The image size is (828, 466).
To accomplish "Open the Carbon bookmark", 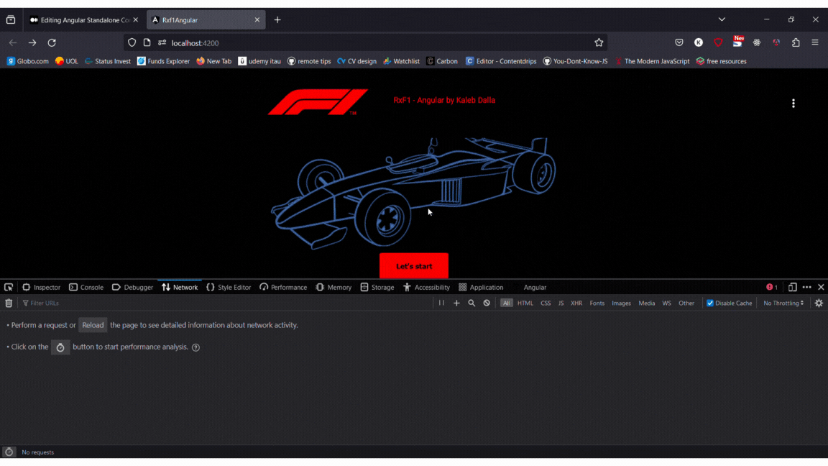I will pos(442,61).
